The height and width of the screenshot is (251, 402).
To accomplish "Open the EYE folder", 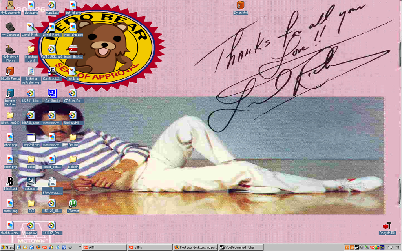I will point(31,206).
